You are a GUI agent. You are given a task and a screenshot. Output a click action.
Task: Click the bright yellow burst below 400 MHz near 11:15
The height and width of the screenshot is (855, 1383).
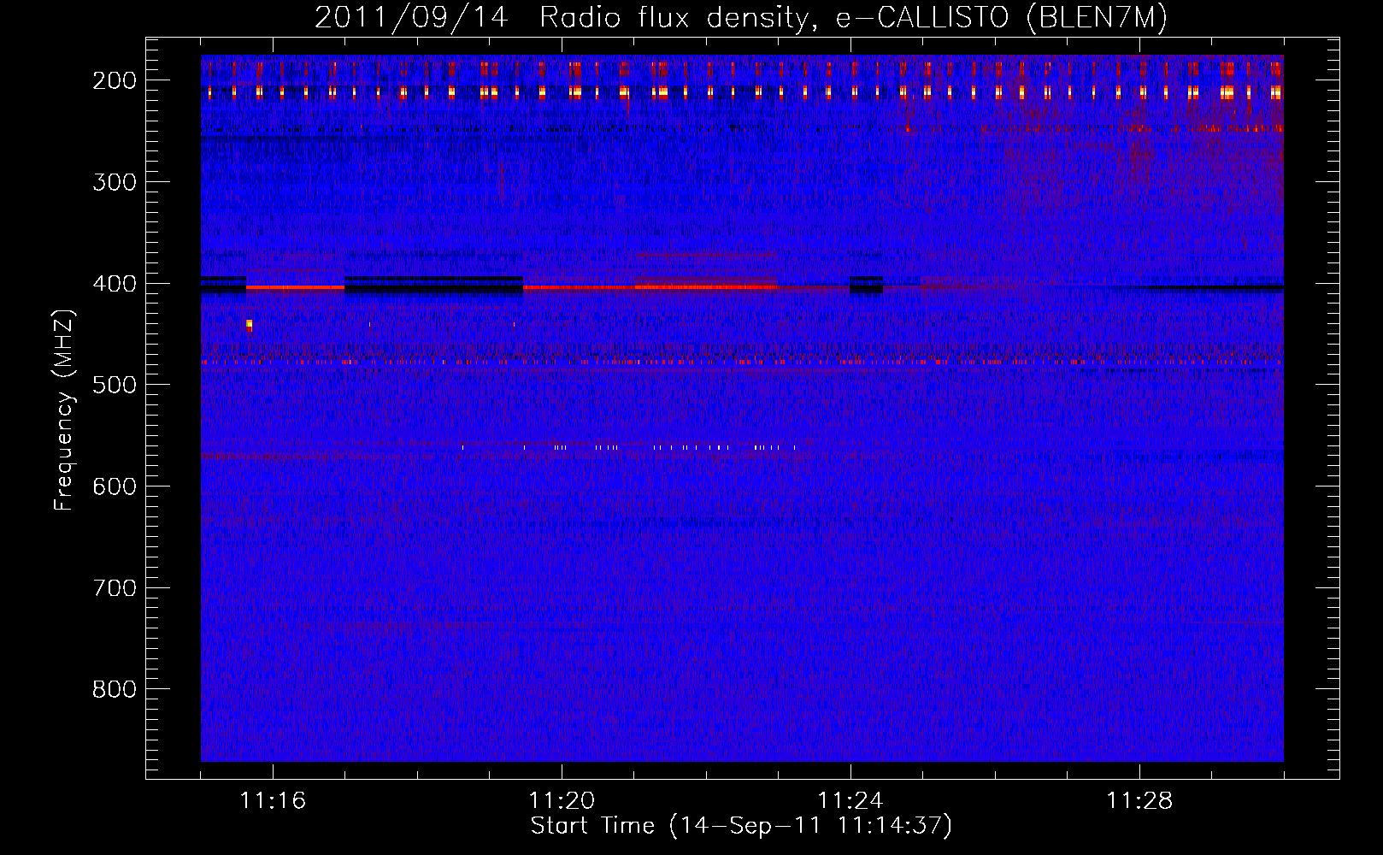coord(249,324)
